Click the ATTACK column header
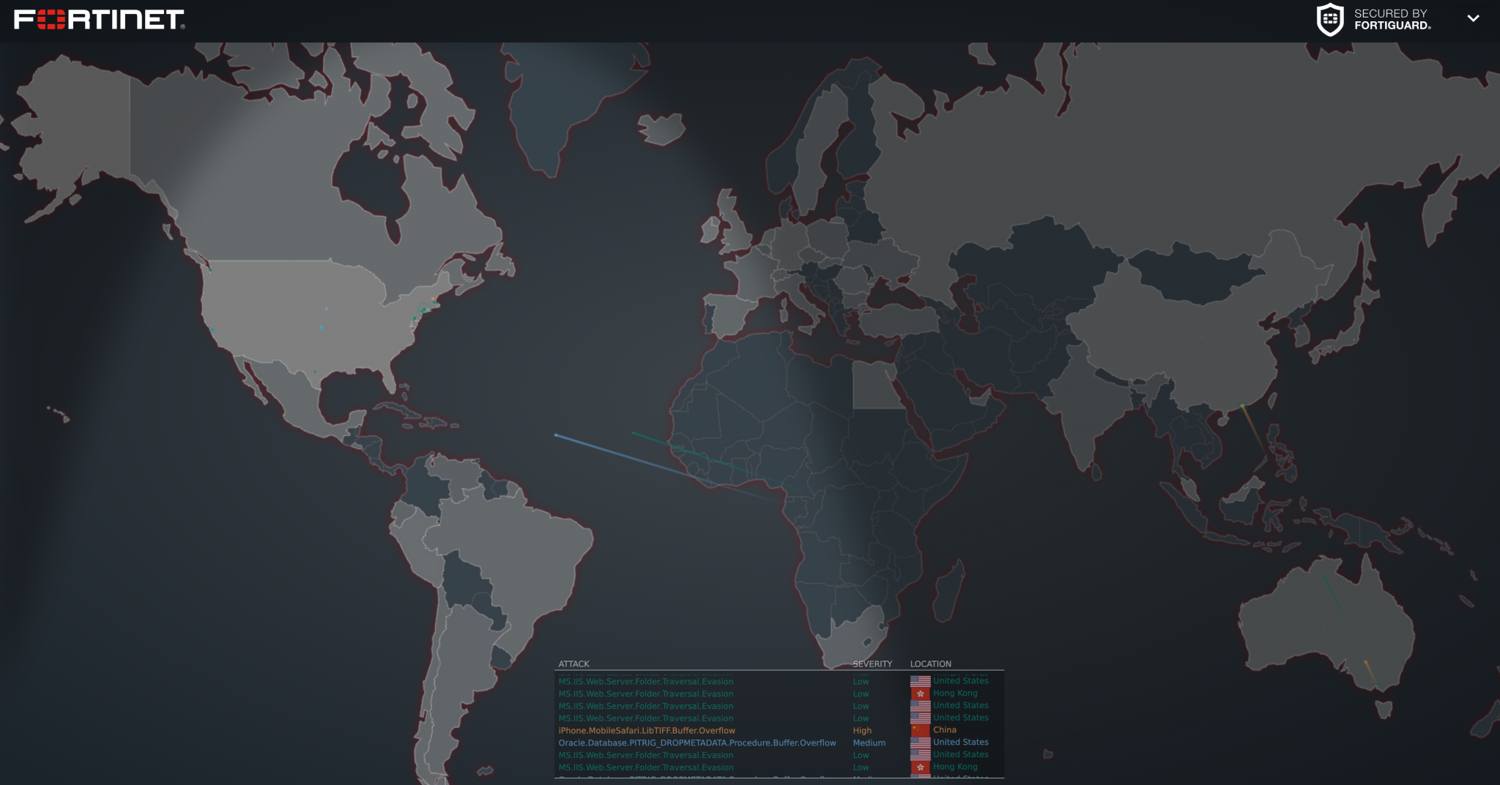Image resolution: width=1500 pixels, height=785 pixels. (x=573, y=663)
